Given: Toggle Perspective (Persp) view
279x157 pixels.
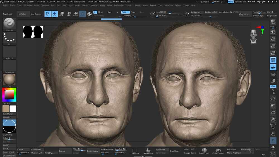Looking at the screenshot, I should point(273,60).
